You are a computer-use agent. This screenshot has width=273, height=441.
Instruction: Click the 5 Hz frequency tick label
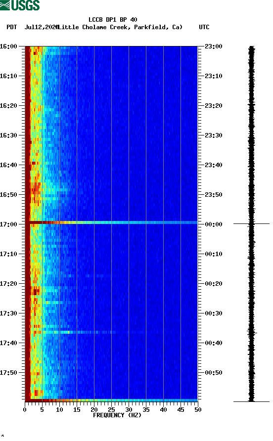42,410
